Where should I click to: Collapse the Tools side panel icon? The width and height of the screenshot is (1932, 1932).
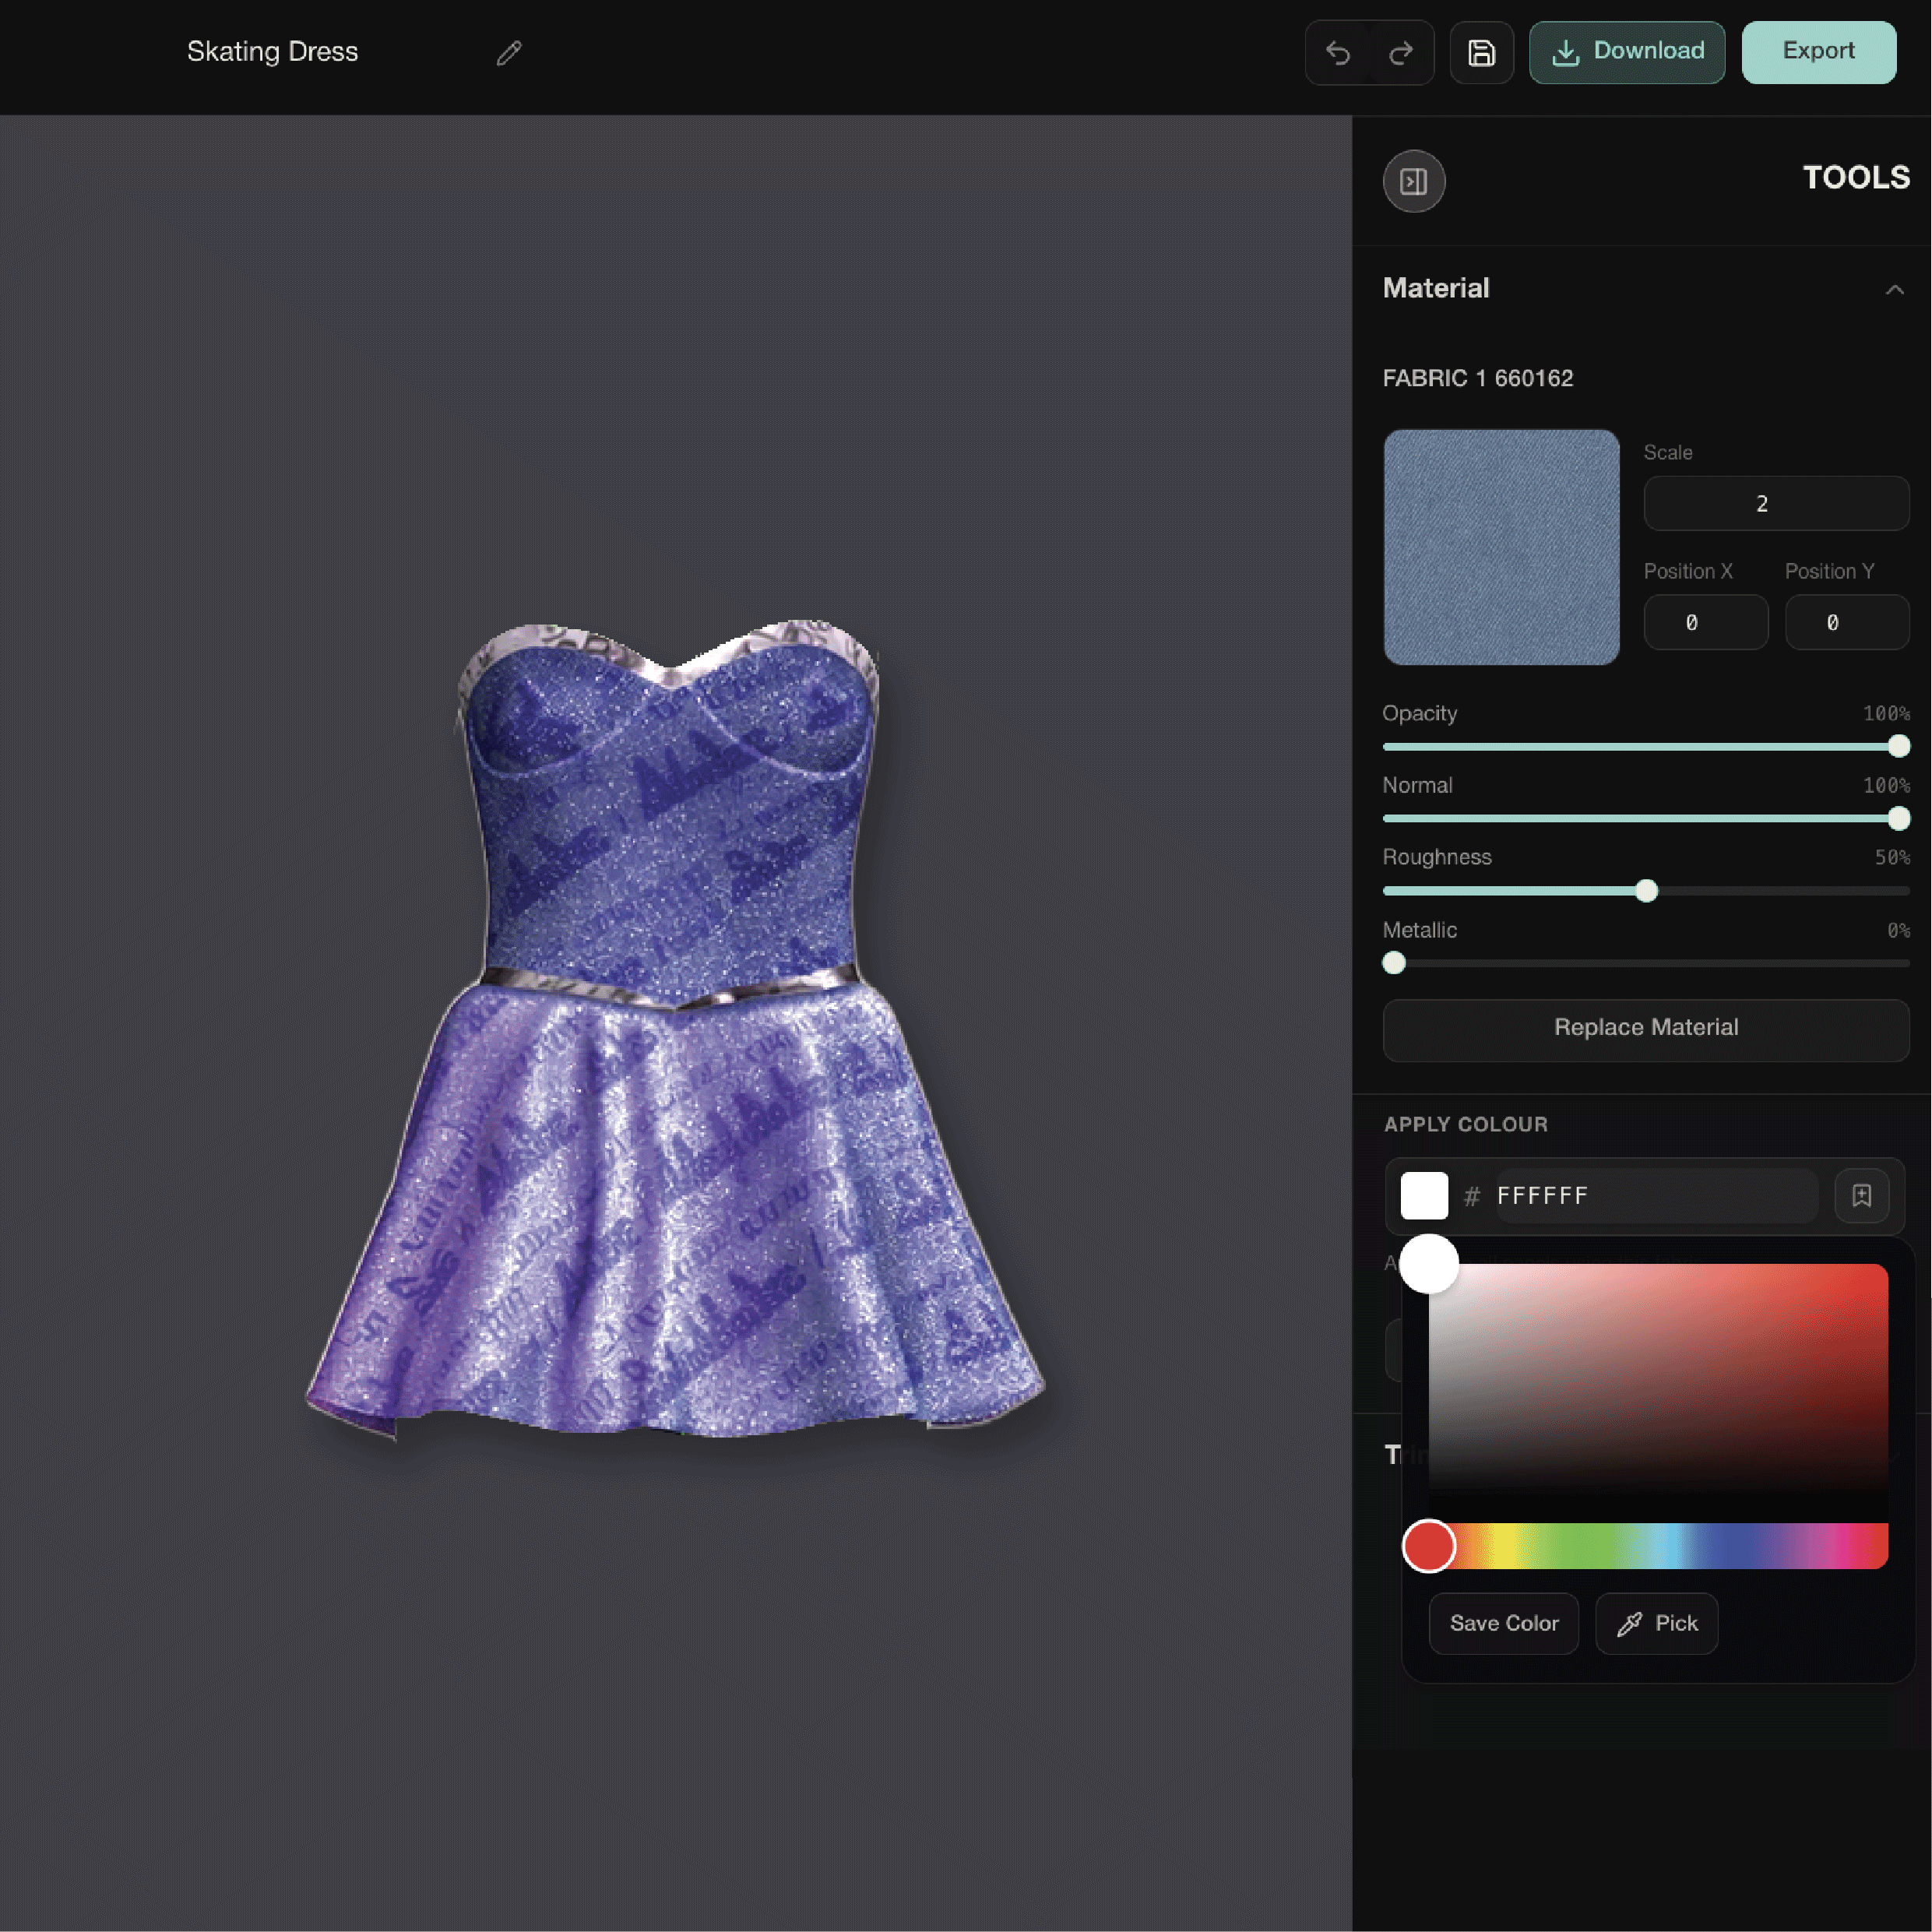pos(1413,181)
